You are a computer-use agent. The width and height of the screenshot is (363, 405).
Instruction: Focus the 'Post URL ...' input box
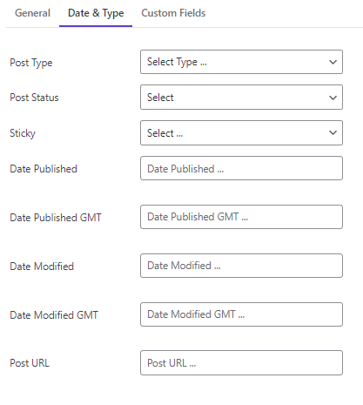coord(241,363)
